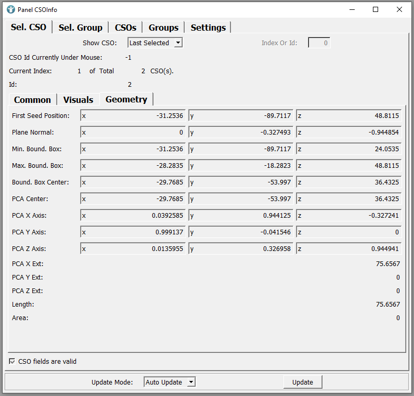This screenshot has width=414, height=396.
Task: Open the CSOs tab
Action: [125, 28]
